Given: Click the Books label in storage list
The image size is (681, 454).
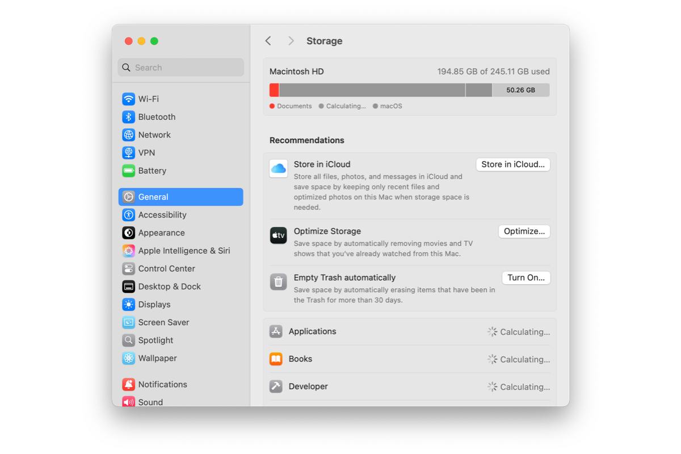Looking at the screenshot, I should point(300,359).
